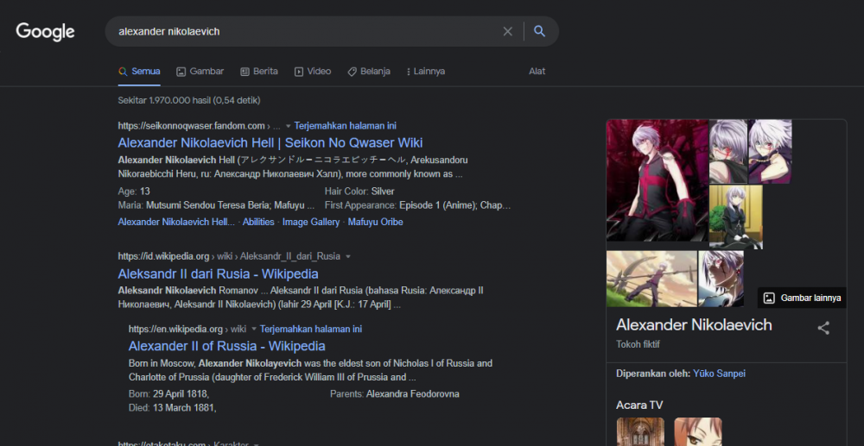This screenshot has height=446, width=864.
Task: Open the second Acara TV show thumbnail
Action: pos(698,431)
